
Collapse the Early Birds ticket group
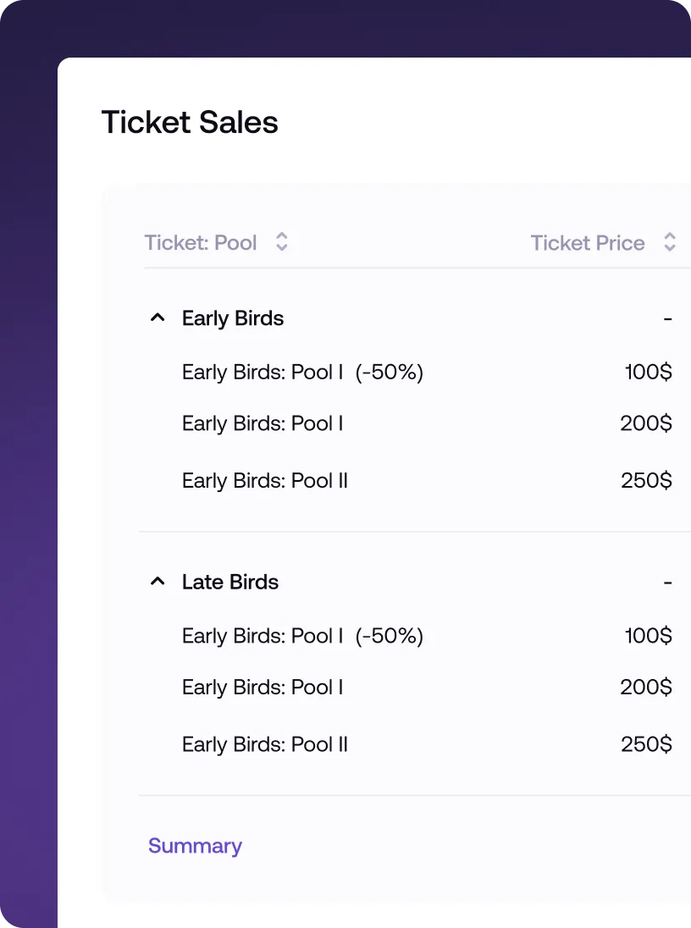click(x=158, y=318)
